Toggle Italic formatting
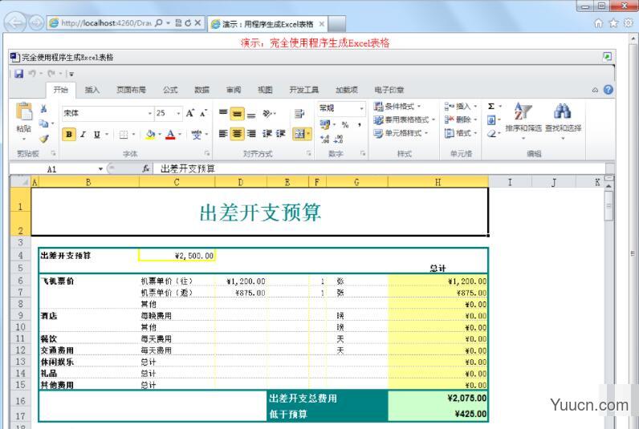 click(x=83, y=135)
